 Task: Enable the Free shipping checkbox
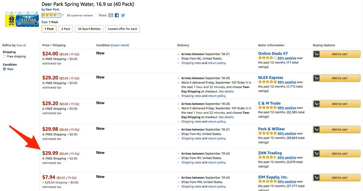[x=5, y=56]
